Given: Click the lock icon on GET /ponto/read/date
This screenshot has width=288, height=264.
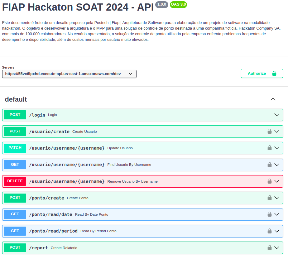Looking at the screenshot, I should (x=269, y=214).
